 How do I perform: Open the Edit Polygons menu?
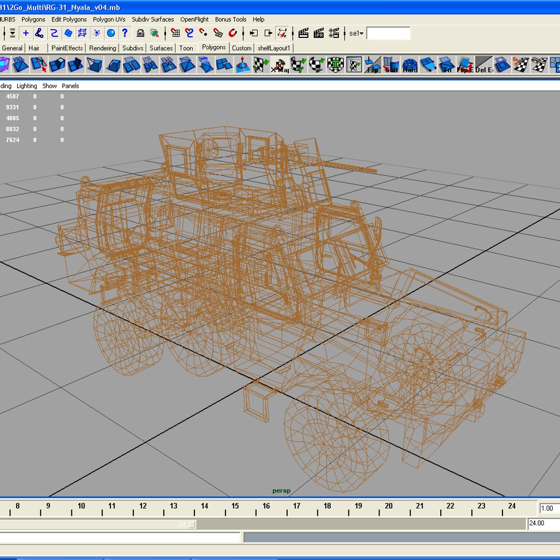click(69, 19)
